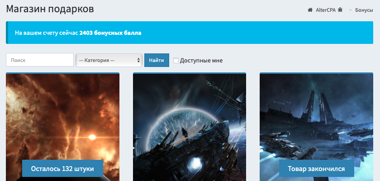This screenshot has height=181, width=380.
Task: Click the Доступные мне label text
Action: coord(201,60)
